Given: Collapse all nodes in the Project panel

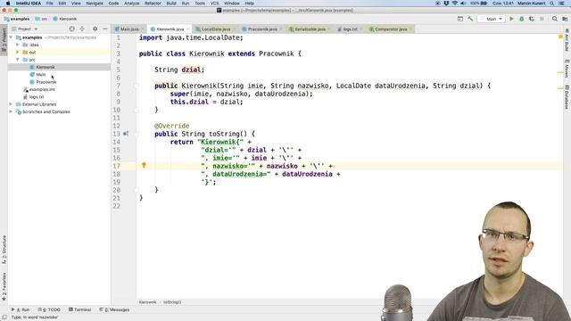Looking at the screenshot, I should 82,29.
